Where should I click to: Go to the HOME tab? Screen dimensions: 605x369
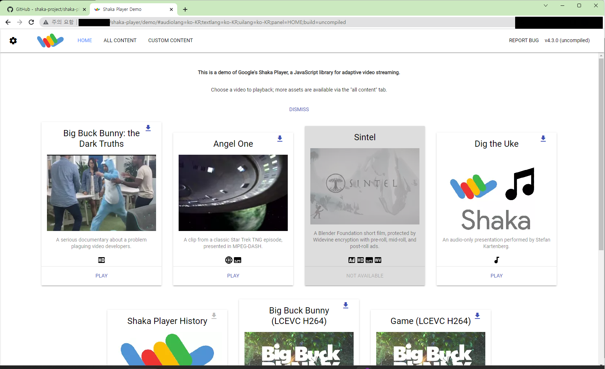85,41
